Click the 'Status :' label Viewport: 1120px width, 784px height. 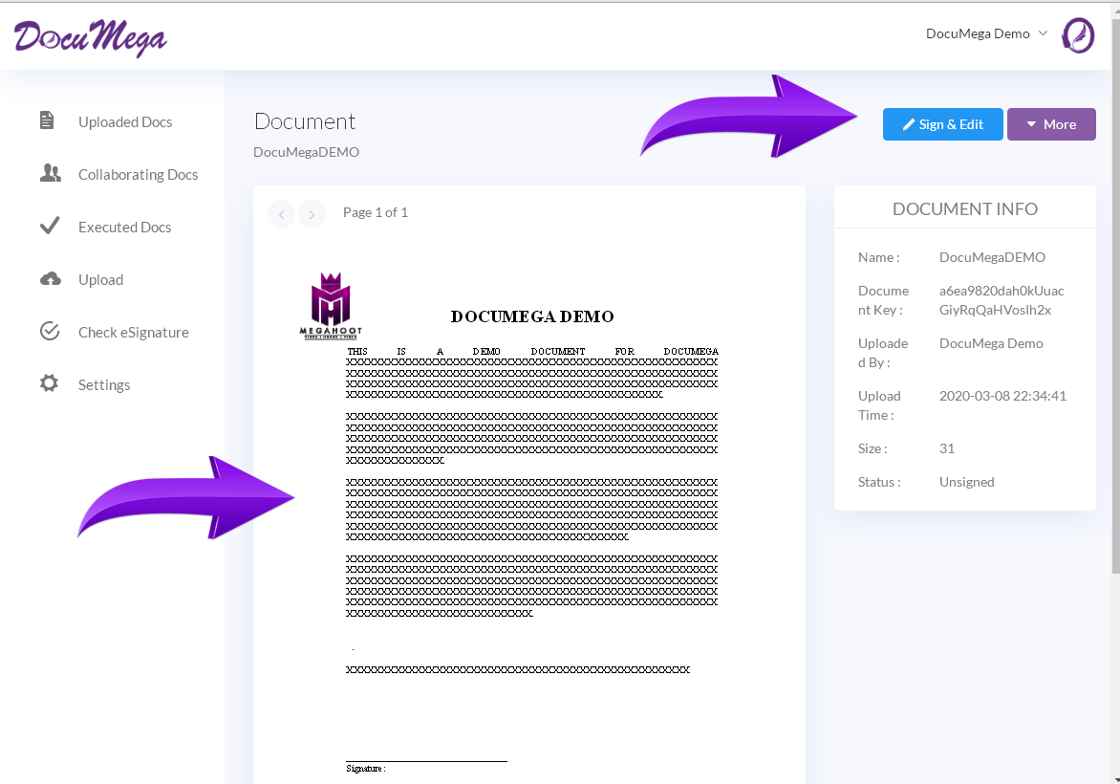point(879,482)
